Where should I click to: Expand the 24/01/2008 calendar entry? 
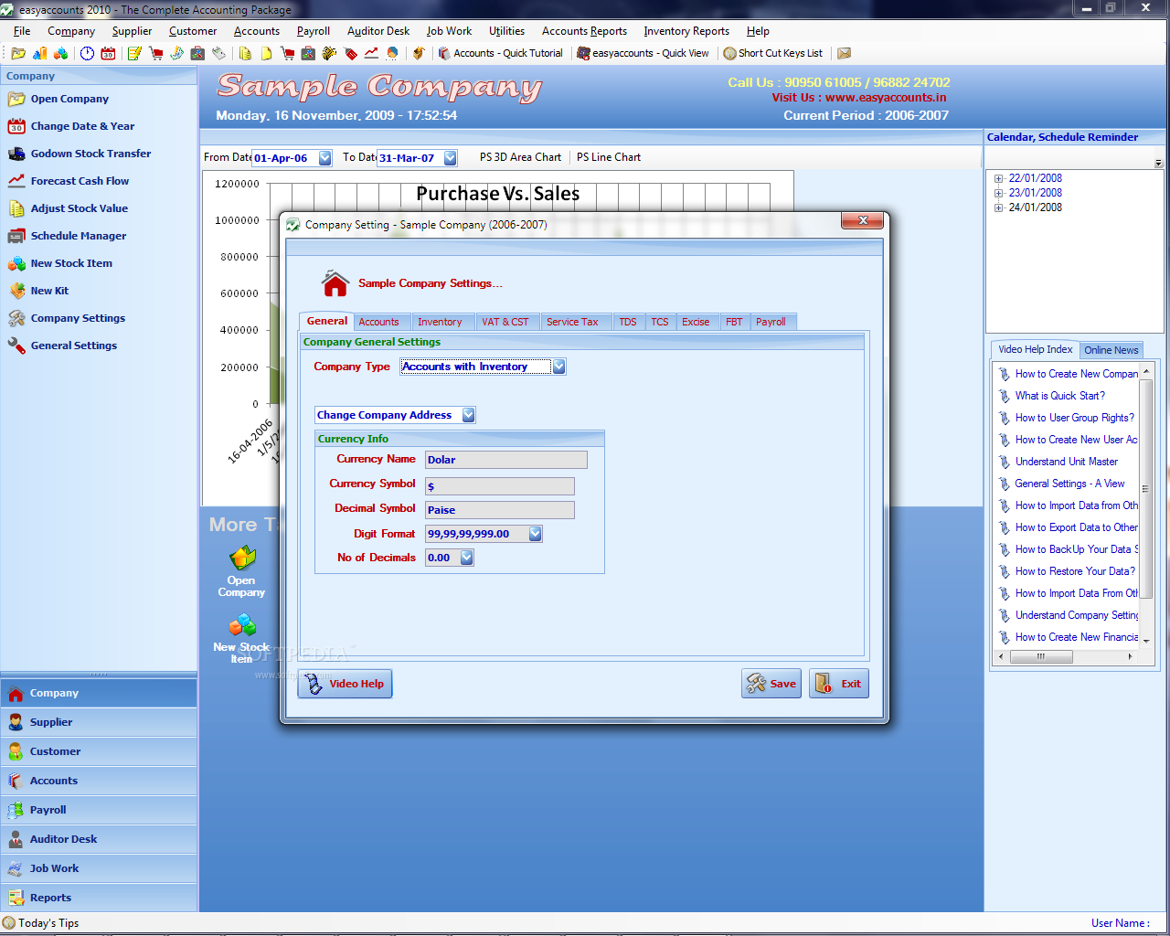pos(999,208)
